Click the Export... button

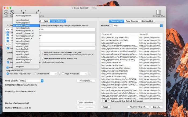pyautogui.click(x=157, y=107)
